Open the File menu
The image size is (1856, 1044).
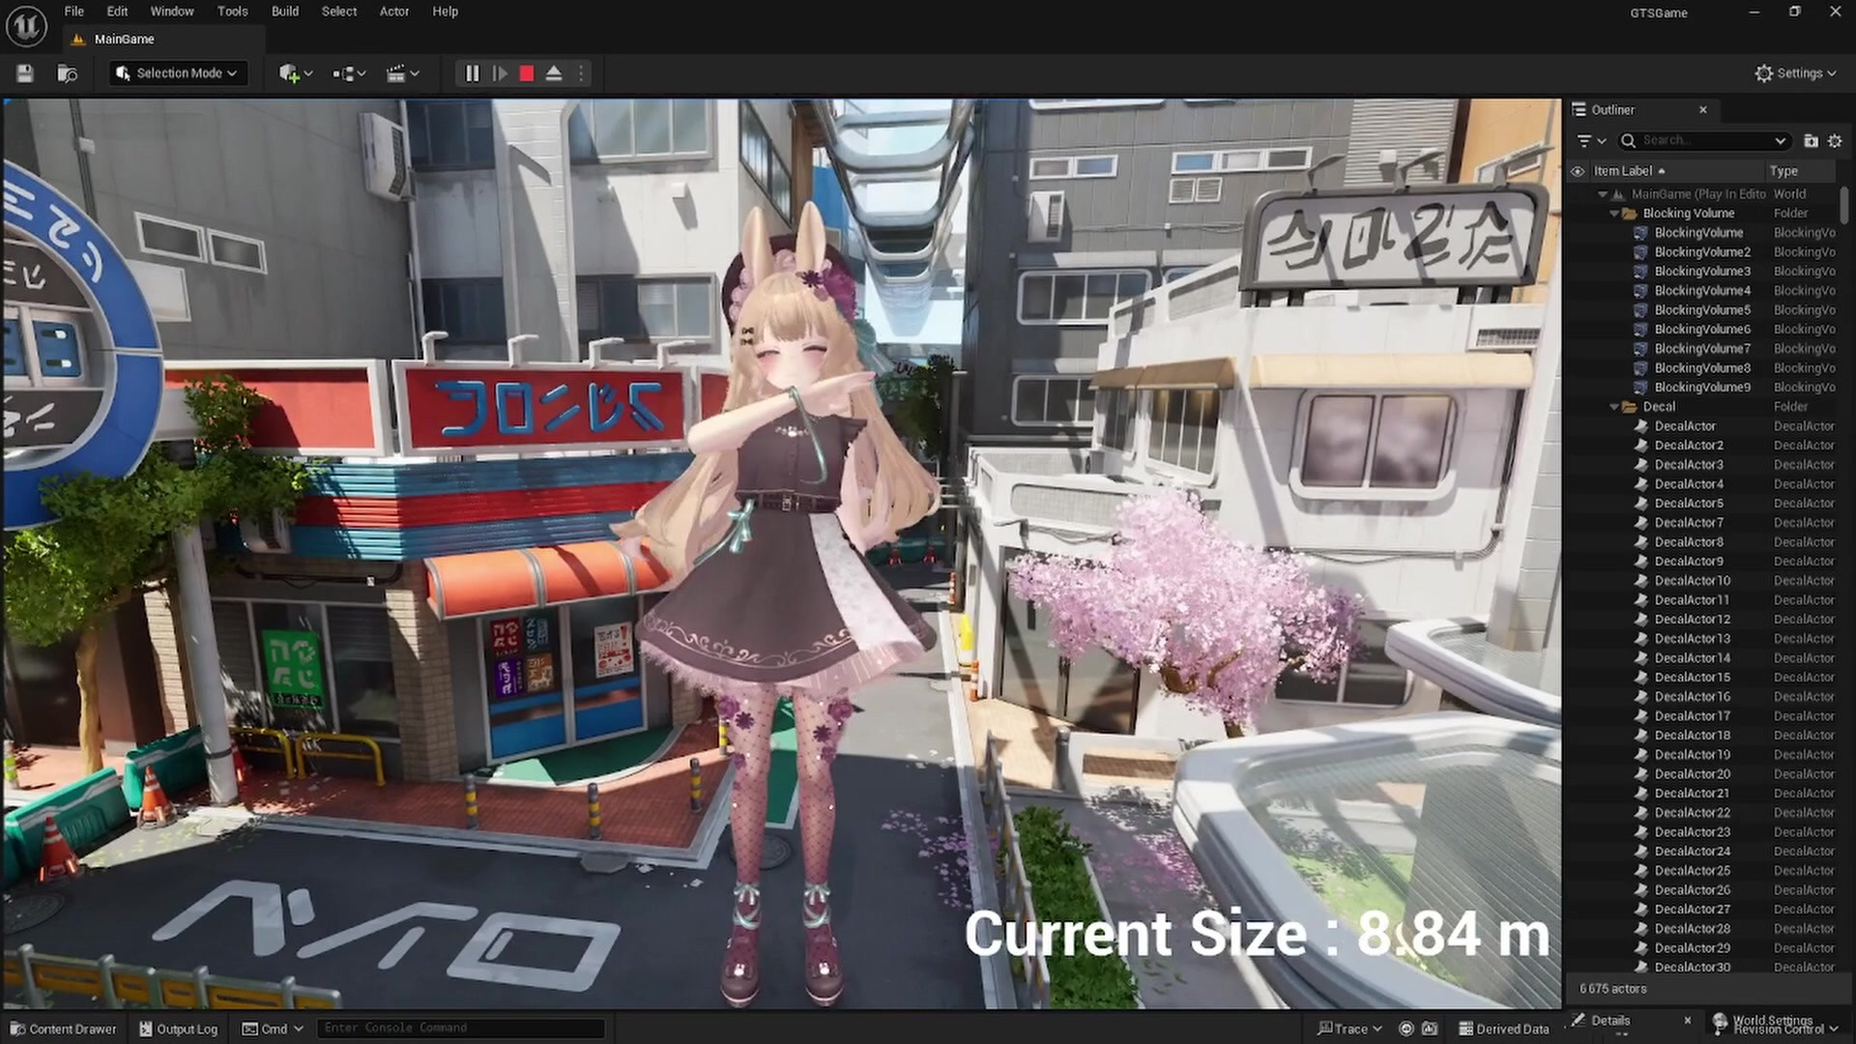pos(74,12)
